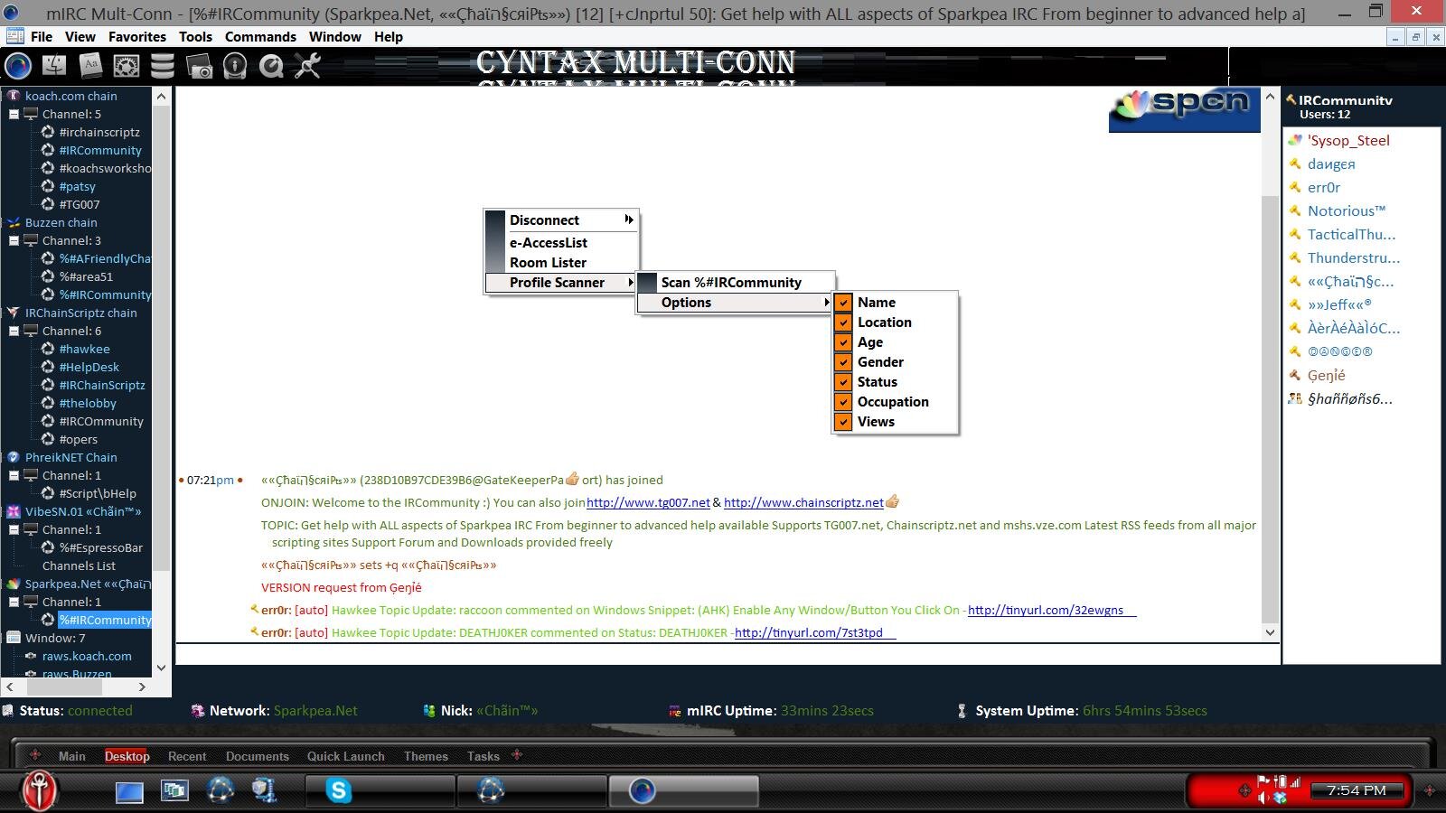Click the QuickTime Q toolbar icon
Viewport: 1446px width, 813px height.
(271, 66)
